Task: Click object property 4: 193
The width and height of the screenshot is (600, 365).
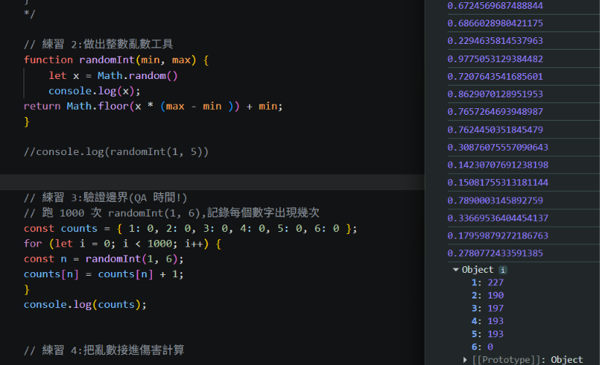Action: pyautogui.click(x=487, y=321)
